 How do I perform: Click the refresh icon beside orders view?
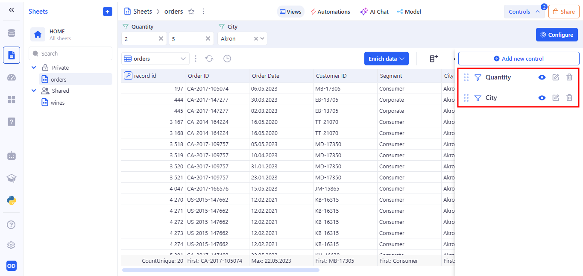pyautogui.click(x=209, y=59)
